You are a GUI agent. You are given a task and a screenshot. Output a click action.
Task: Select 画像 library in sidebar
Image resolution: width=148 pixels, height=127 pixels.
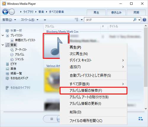13,69
